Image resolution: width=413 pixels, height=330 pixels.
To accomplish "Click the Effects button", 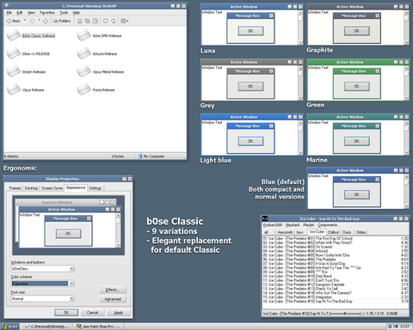I will point(113,290).
